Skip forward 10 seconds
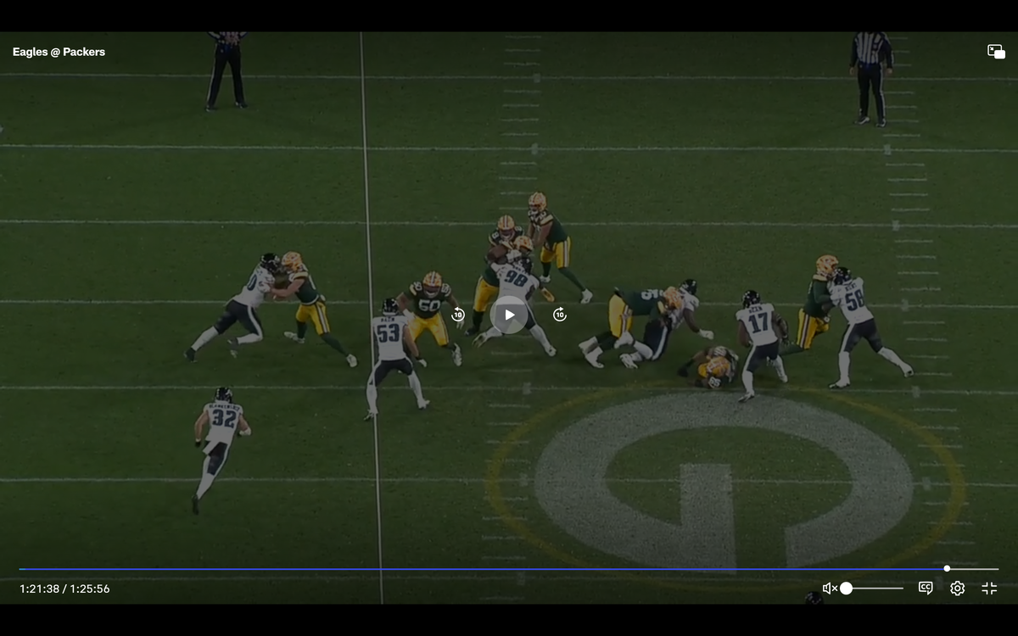This screenshot has width=1018, height=636. pos(560,315)
